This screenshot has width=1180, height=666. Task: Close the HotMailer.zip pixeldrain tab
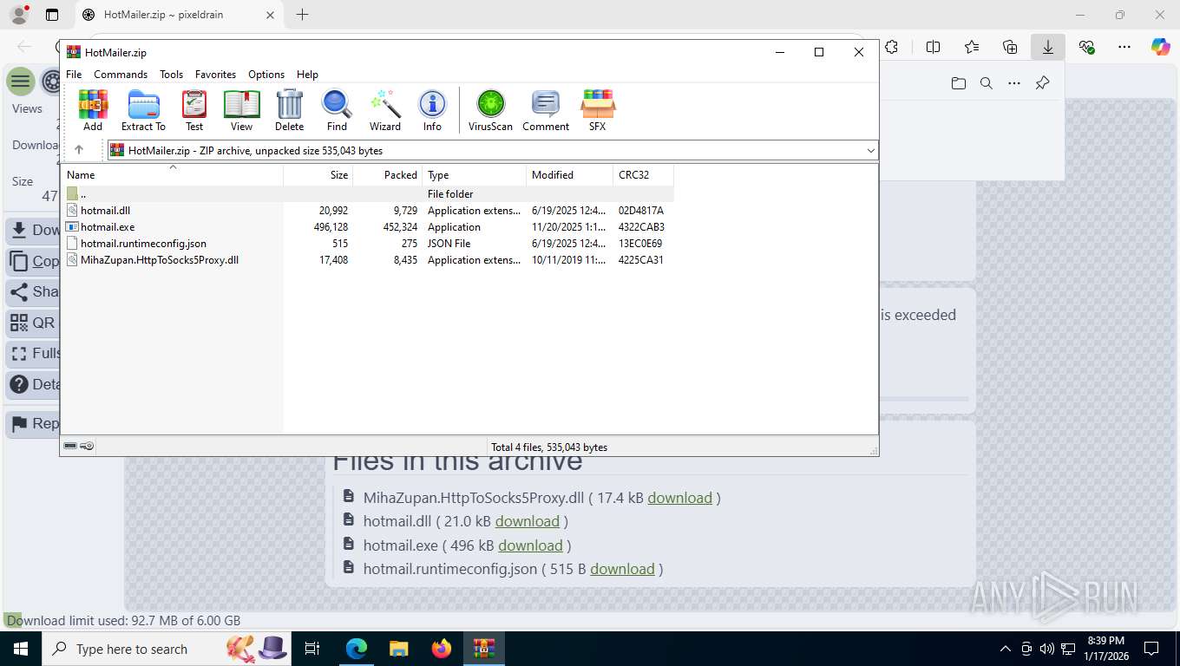click(270, 15)
